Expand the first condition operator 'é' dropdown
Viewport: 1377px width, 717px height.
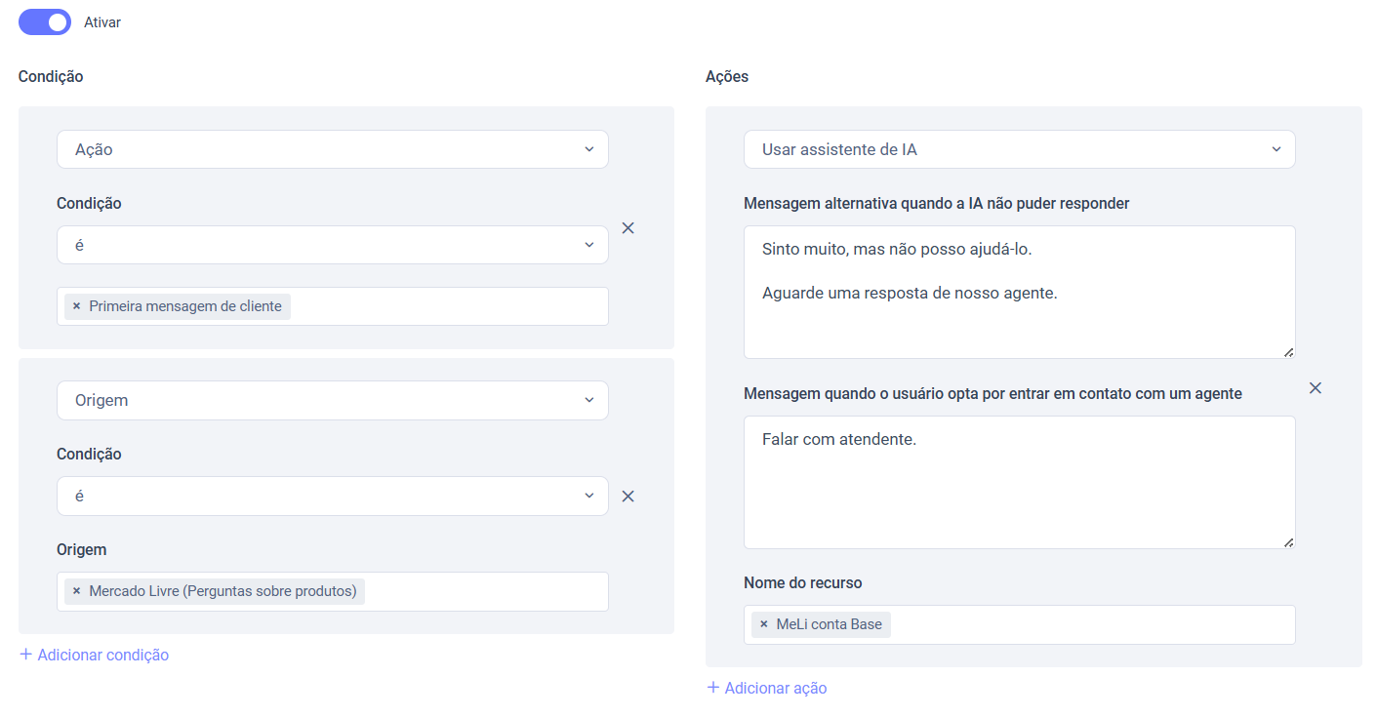[332, 245]
